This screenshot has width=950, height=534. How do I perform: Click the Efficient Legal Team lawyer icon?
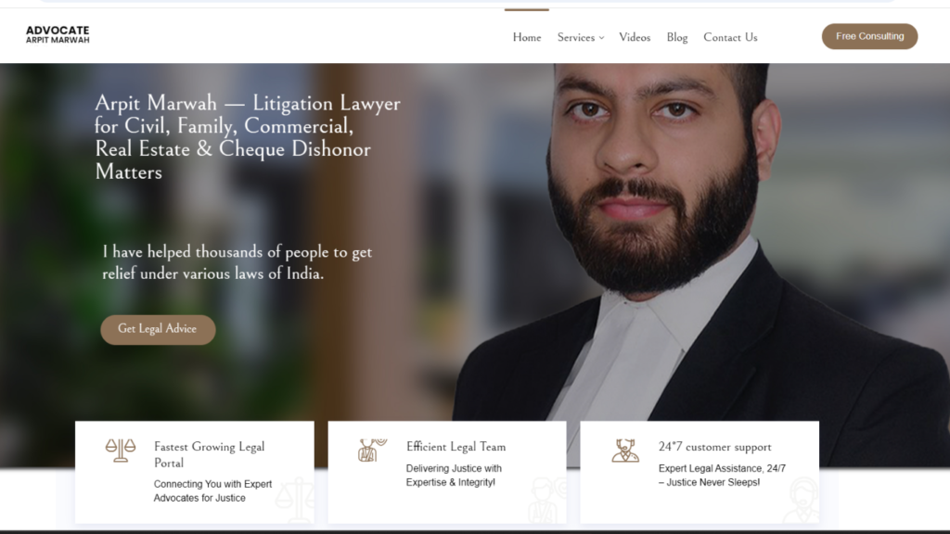[x=372, y=451]
